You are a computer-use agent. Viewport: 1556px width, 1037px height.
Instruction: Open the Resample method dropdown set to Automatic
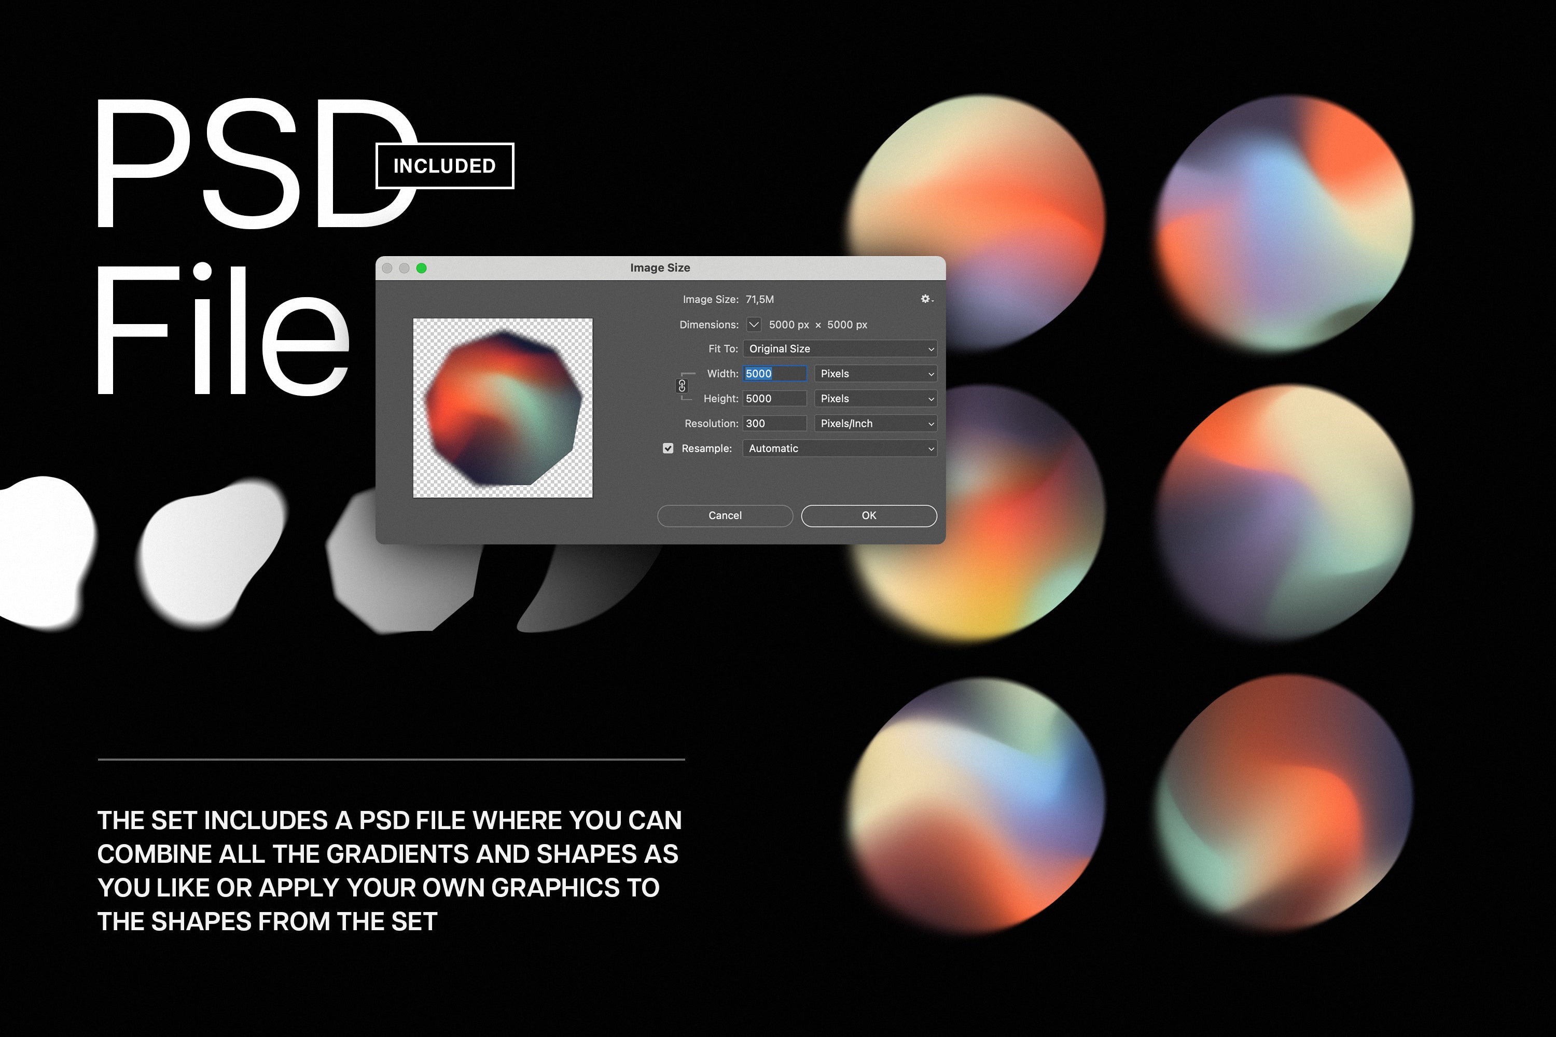point(839,448)
